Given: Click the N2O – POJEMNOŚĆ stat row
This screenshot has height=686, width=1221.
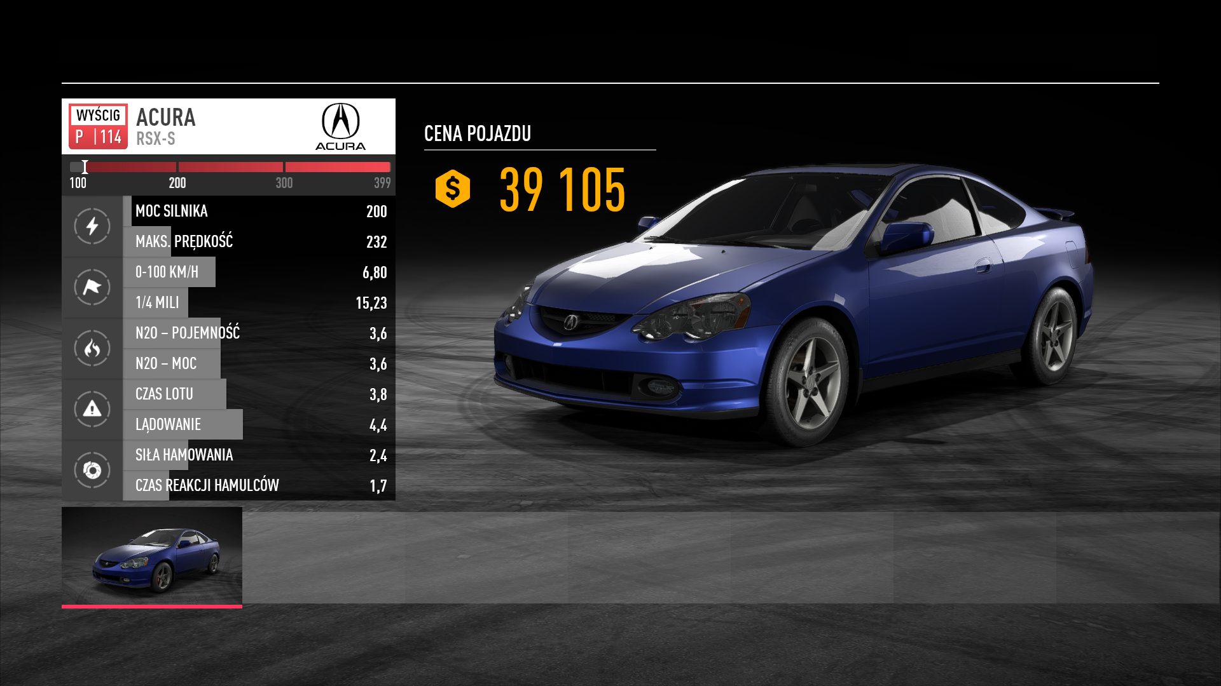Looking at the screenshot, I should click(259, 333).
